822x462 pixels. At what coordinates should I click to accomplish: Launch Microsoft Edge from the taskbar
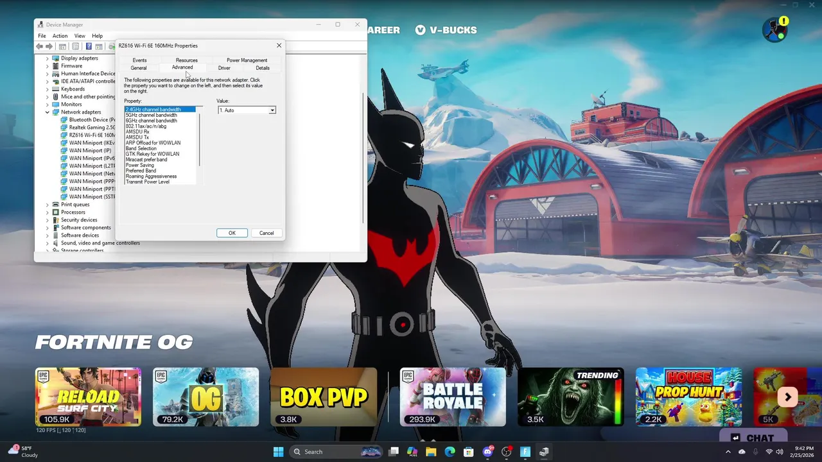(450, 452)
